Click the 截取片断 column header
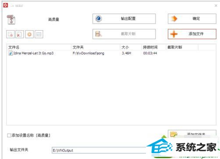The width and height of the screenshot is (220, 159). [182, 47]
